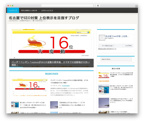This screenshot has width=144, height=122.
Task: Focus the browser address bar
Action: 68,5
